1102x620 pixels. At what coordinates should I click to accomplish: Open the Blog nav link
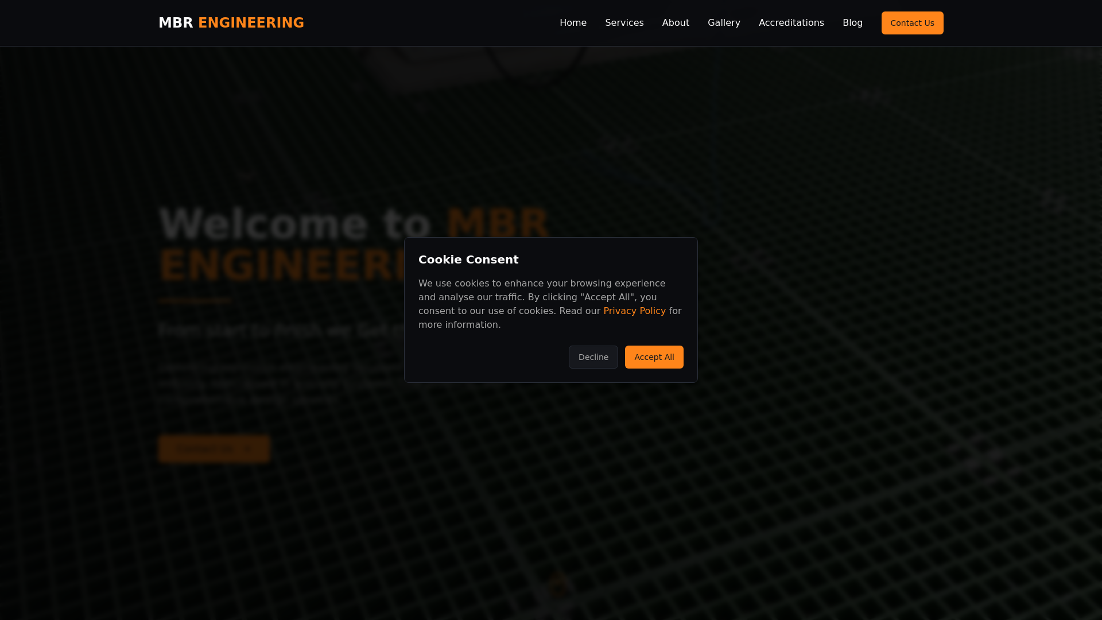[x=852, y=23]
